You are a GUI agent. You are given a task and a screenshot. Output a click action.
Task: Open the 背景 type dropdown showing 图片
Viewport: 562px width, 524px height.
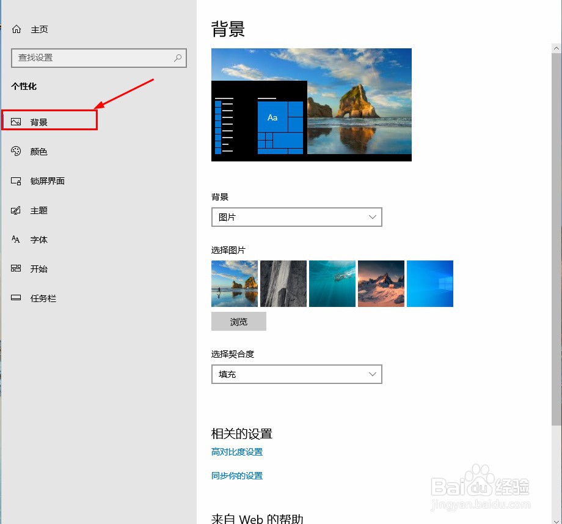[x=297, y=217]
